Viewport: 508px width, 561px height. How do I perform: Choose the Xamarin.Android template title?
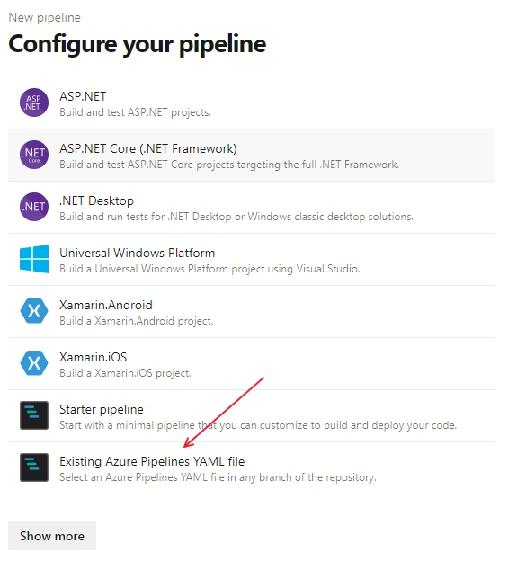pyautogui.click(x=106, y=305)
